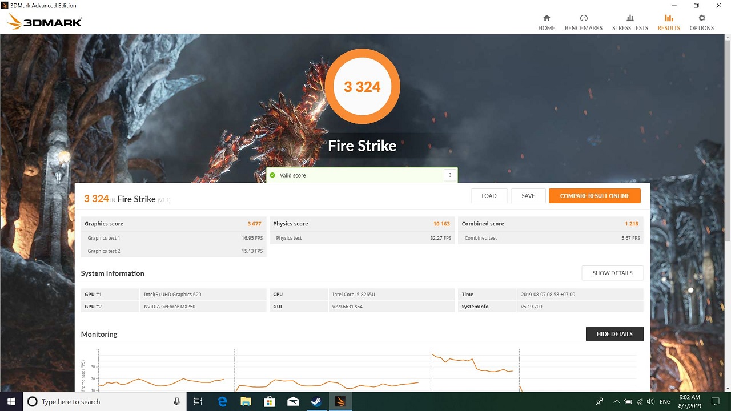
Task: Click the Valid score help question mark
Action: (450, 175)
